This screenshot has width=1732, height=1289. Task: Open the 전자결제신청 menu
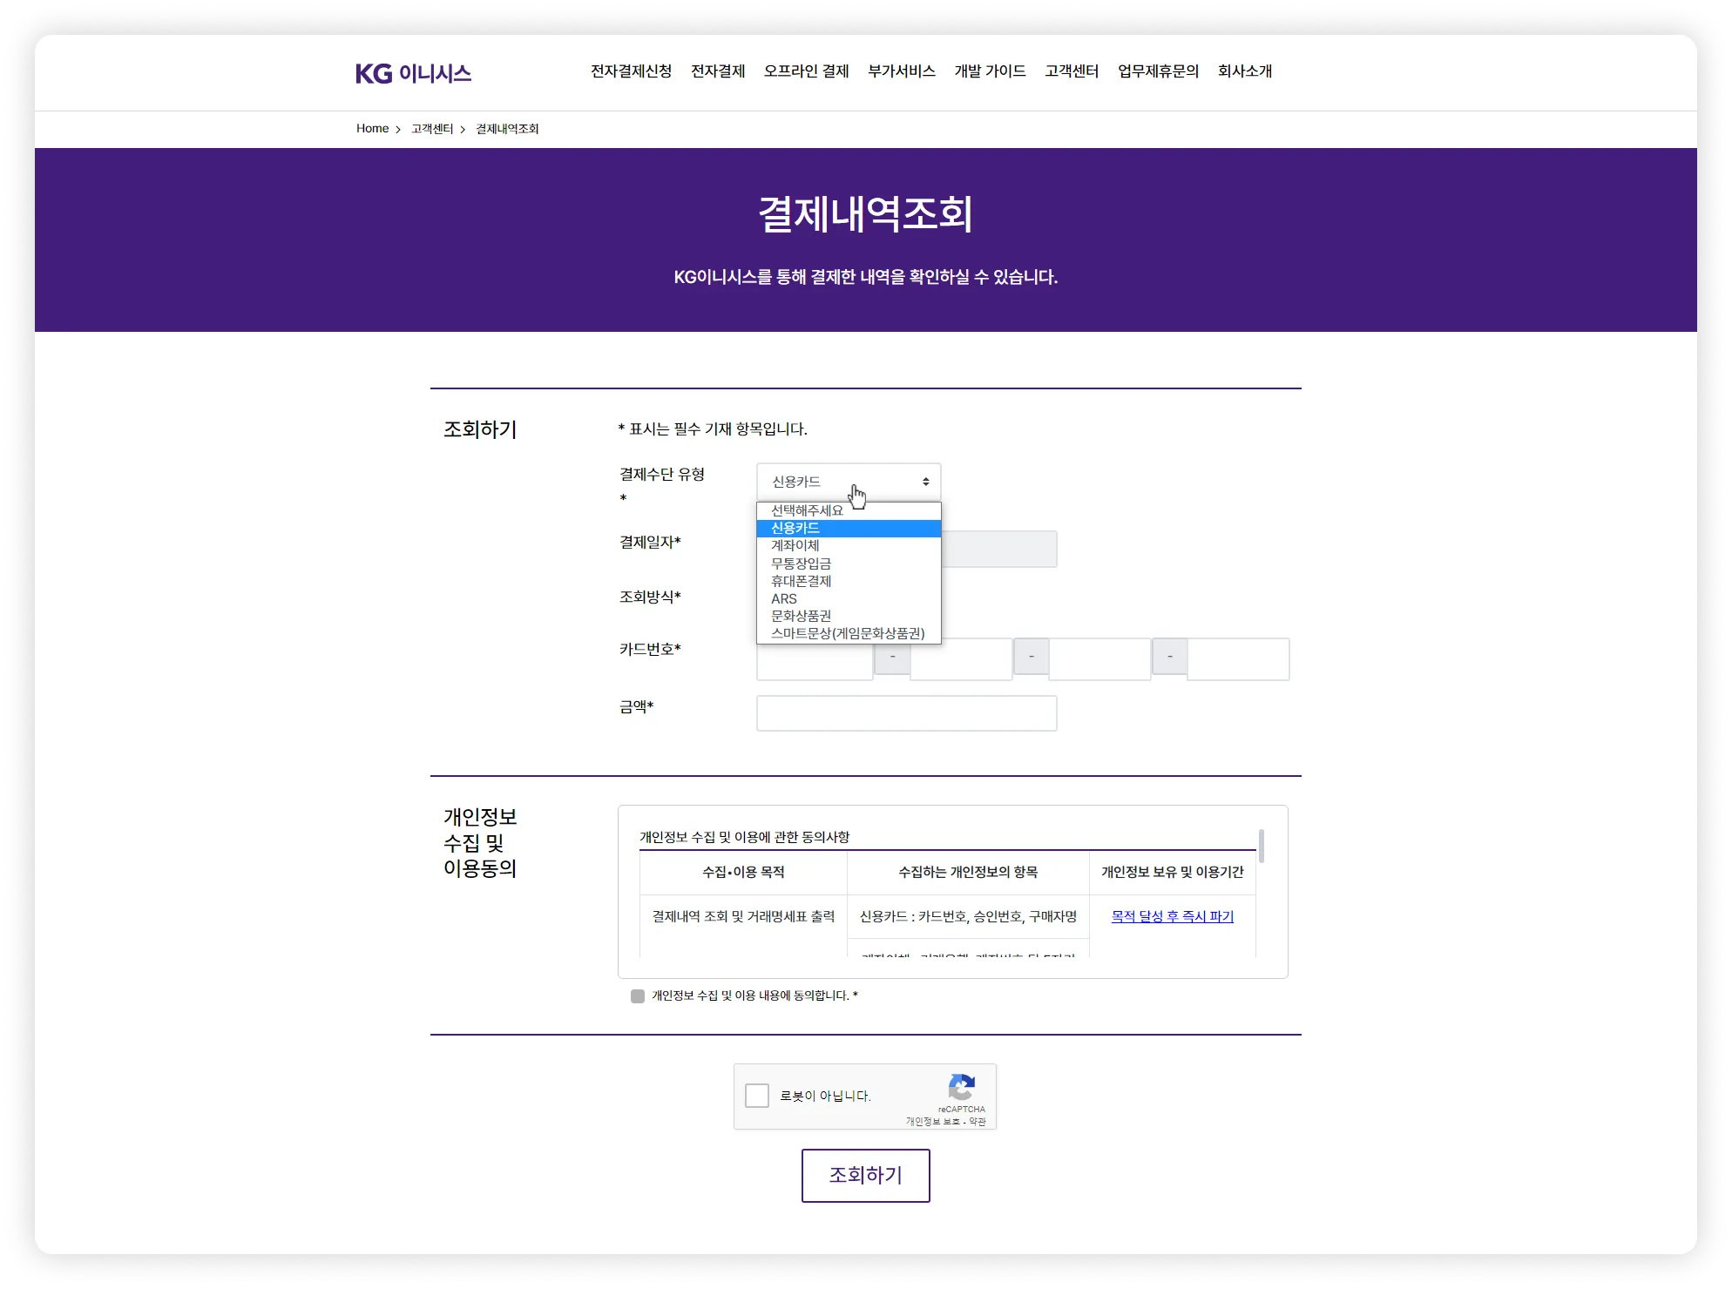click(x=631, y=71)
